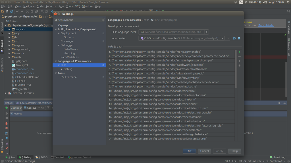
Task: Stop the debug session
Action: 7,118
